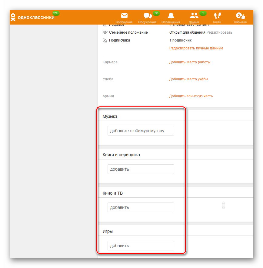The width and height of the screenshot is (263, 268).
Task: Click the Подписчики feed icon
Action: (x=105, y=41)
